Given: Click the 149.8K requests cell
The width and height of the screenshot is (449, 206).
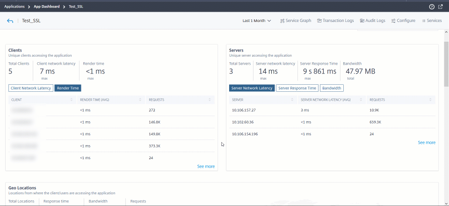Looking at the screenshot, I should click(155, 134).
